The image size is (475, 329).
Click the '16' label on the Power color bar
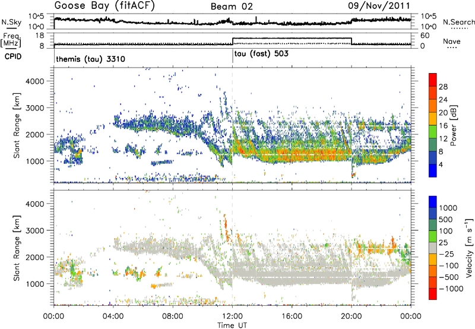[x=443, y=126]
